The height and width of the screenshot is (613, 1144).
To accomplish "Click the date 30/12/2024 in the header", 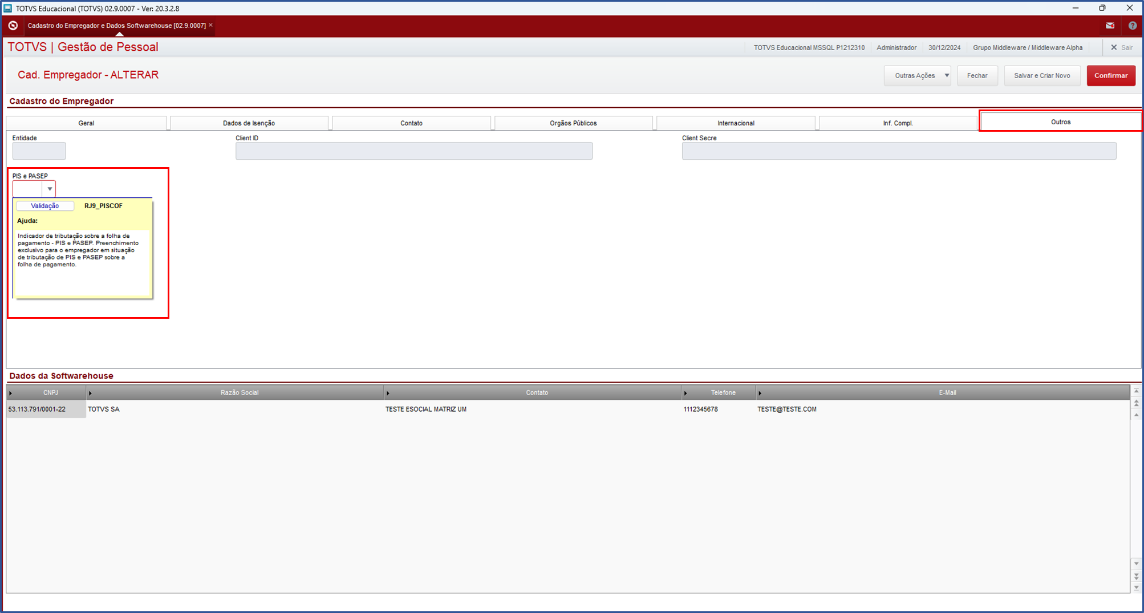I will (944, 48).
